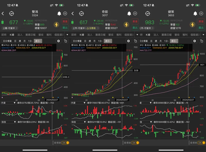Viewport: 206px width, 152px height.
Task: Toggle 查價線 ON switch under 雙鴻 chart
Action: [66, 143]
